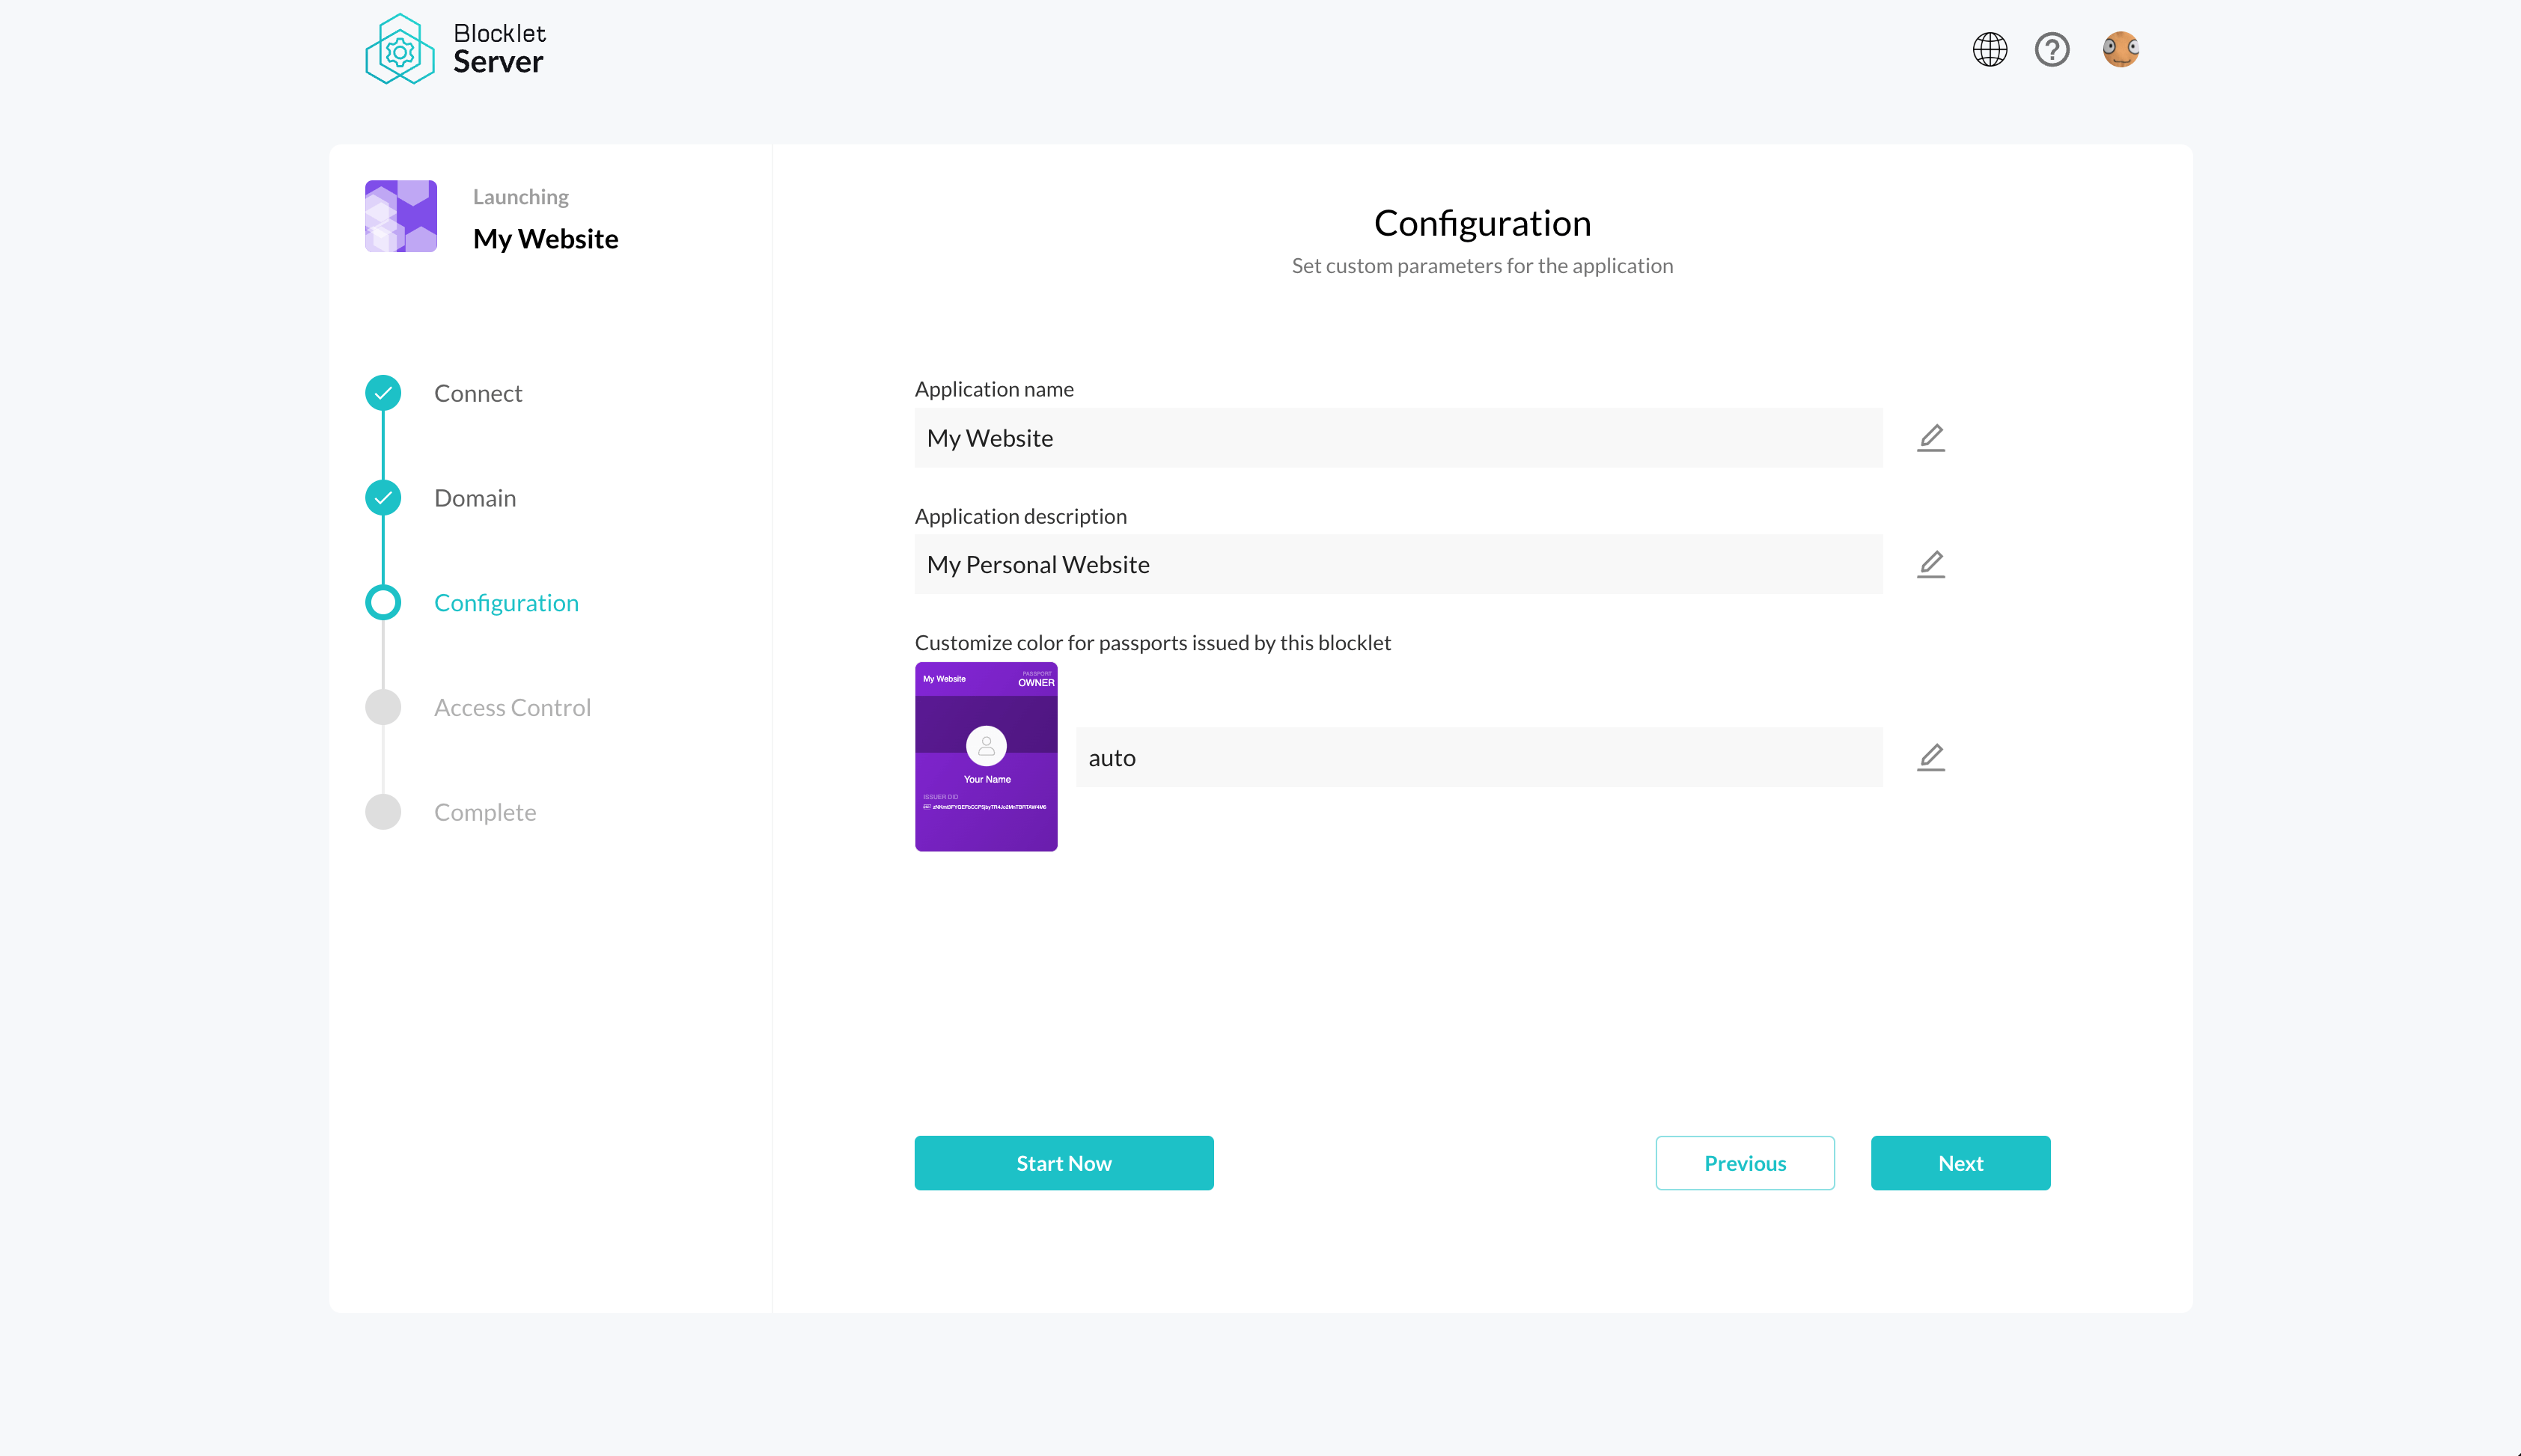This screenshot has height=1456, width=2521.
Task: Click the Connect step checkmark circle
Action: pos(383,393)
